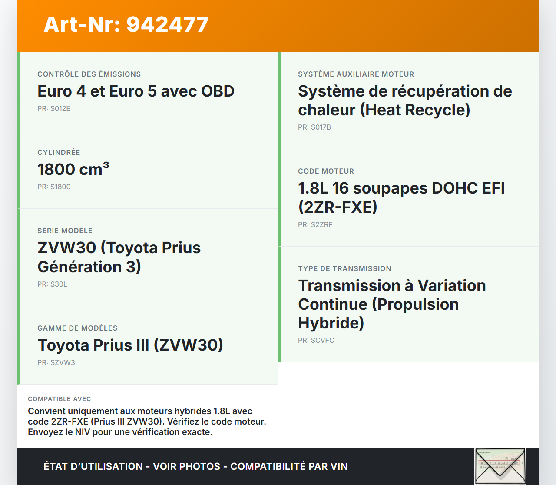Select Toyota Prius III (ZVW30) model range

[130, 345]
